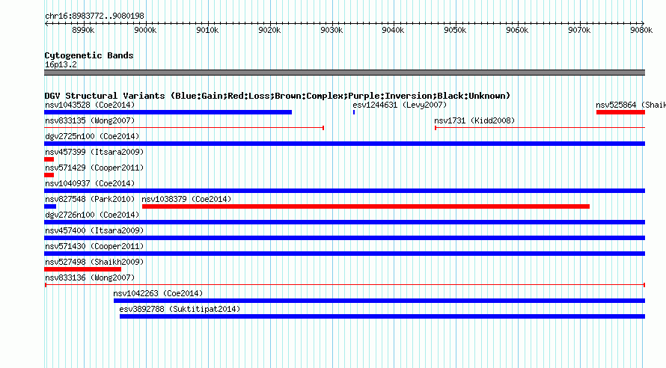
Task: Select the nsv457399 (Itsara2009) short red bar
Action: (49, 159)
